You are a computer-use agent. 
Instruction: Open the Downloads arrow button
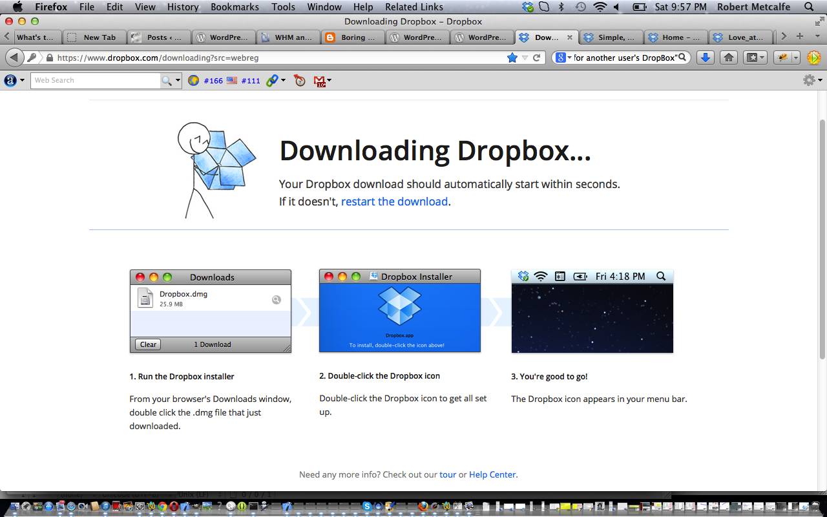coord(706,58)
